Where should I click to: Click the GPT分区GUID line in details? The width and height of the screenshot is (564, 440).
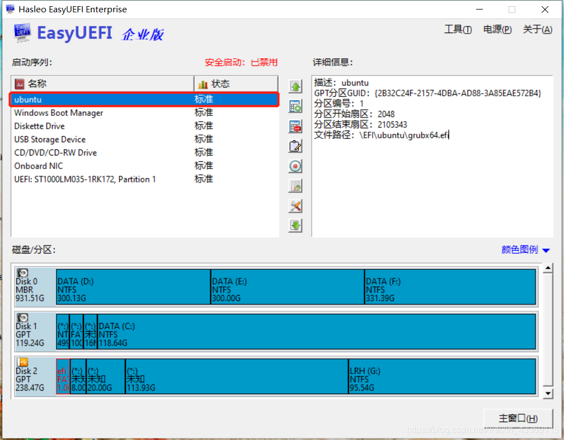[x=427, y=93]
